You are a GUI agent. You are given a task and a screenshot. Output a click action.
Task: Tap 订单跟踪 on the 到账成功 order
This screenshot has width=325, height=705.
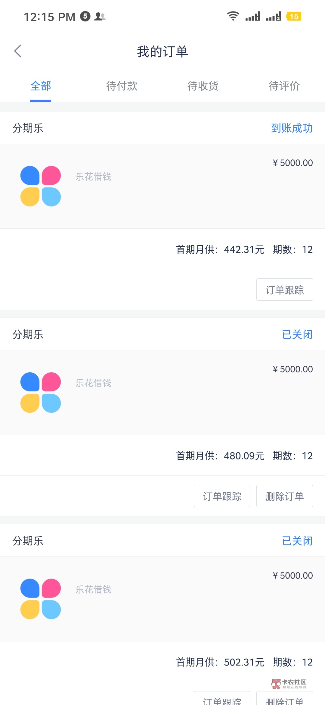284,290
